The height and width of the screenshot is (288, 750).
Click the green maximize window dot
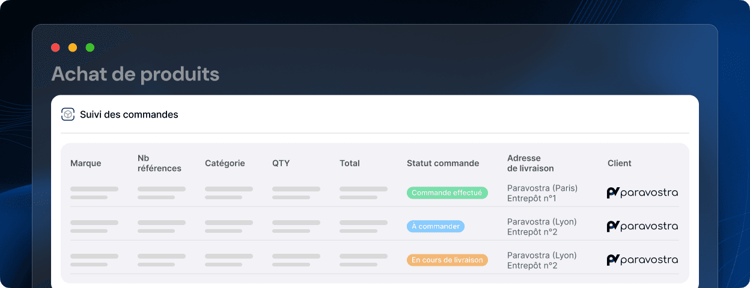(x=90, y=47)
